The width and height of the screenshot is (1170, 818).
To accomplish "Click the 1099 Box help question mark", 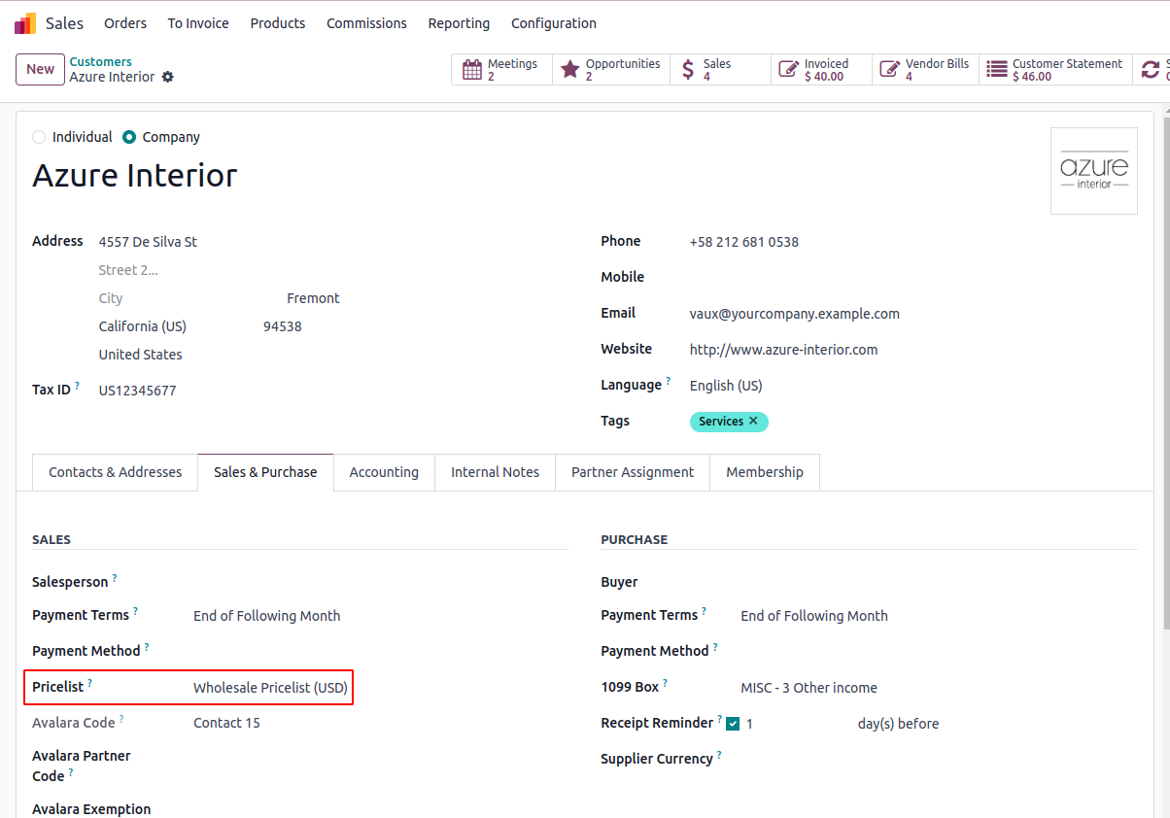I will pyautogui.click(x=666, y=683).
